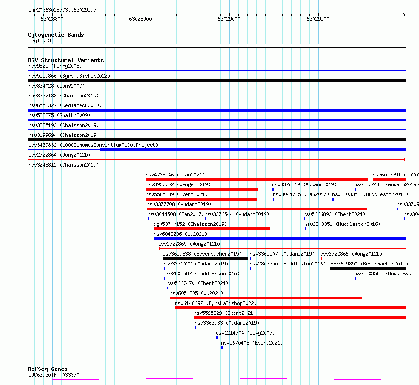Click the nsv4738546 (Quan2021) red bar
This screenshot has height=385, width=419.
pos(257,179)
